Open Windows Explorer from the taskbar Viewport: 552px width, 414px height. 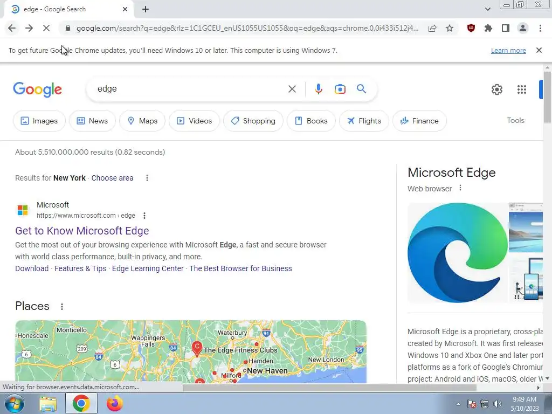coord(48,403)
